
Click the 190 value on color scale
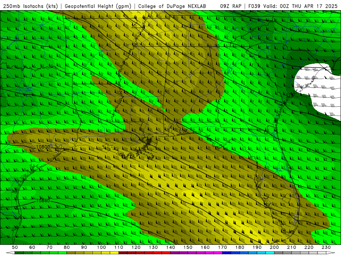point(257,247)
